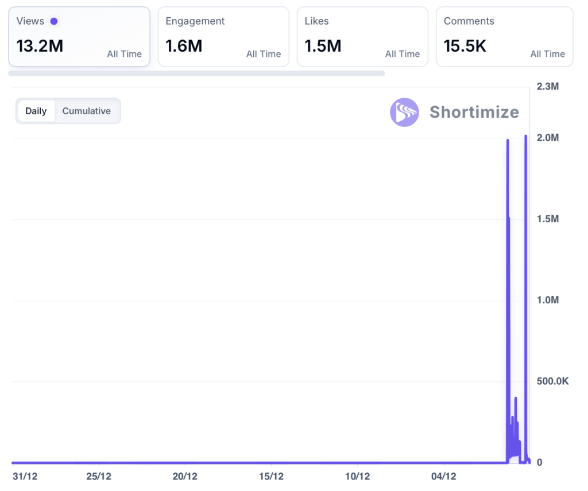
Task: Click the 13.2M views total
Action: [40, 46]
